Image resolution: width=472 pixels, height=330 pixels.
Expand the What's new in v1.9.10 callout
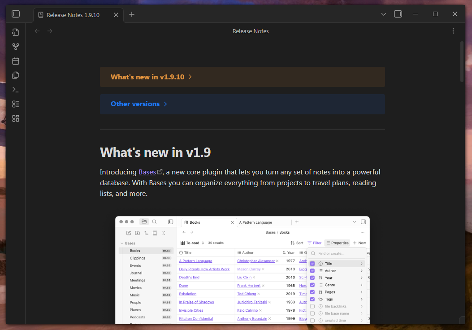(x=242, y=77)
